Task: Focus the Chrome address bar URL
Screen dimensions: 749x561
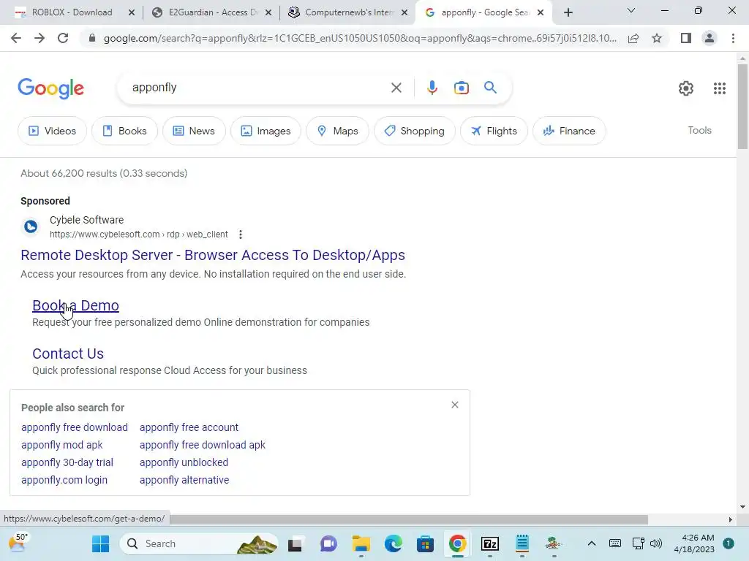Action: (360, 38)
